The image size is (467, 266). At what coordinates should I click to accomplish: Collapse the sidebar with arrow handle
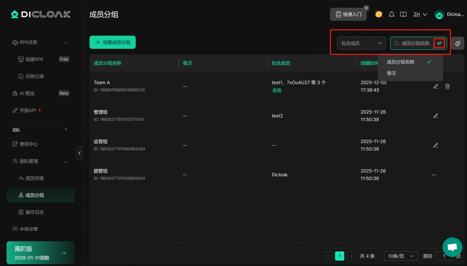(80, 153)
